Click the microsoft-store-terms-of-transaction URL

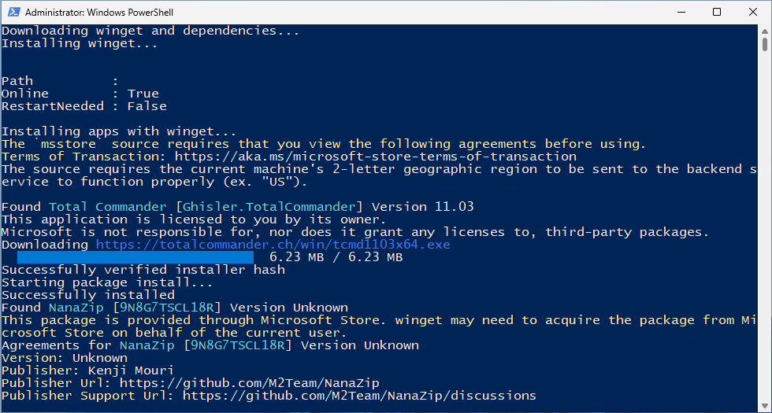(x=376, y=157)
